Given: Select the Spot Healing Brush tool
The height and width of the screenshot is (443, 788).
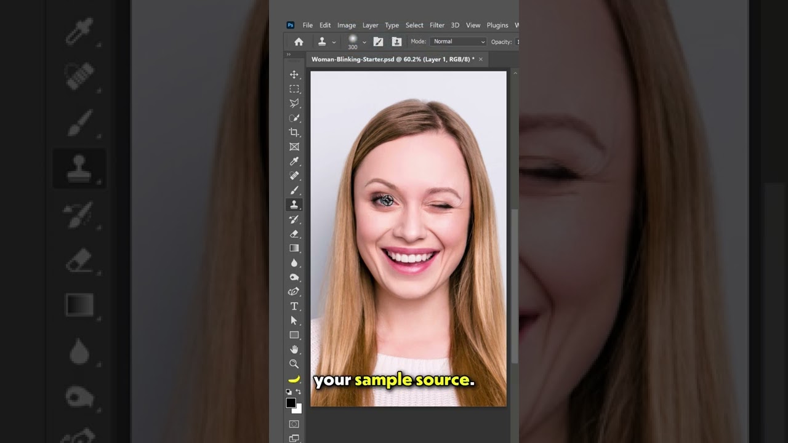Looking at the screenshot, I should [x=294, y=176].
